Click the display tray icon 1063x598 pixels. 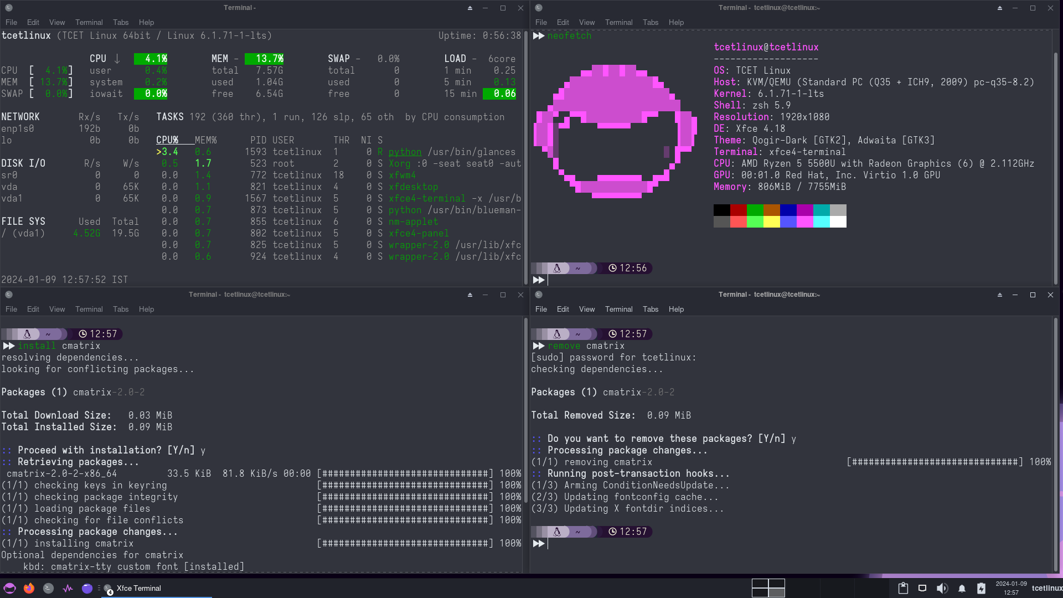click(x=922, y=588)
